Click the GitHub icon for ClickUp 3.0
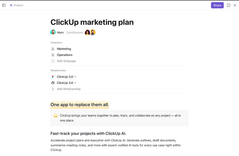239x156 pixels. 53,83
